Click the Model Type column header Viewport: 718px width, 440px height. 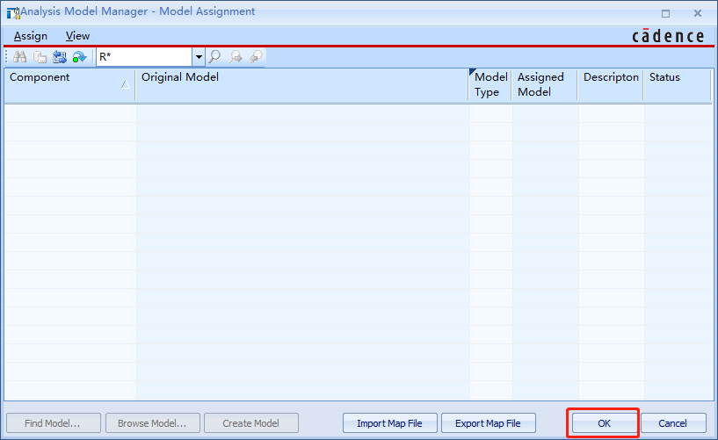pos(490,84)
